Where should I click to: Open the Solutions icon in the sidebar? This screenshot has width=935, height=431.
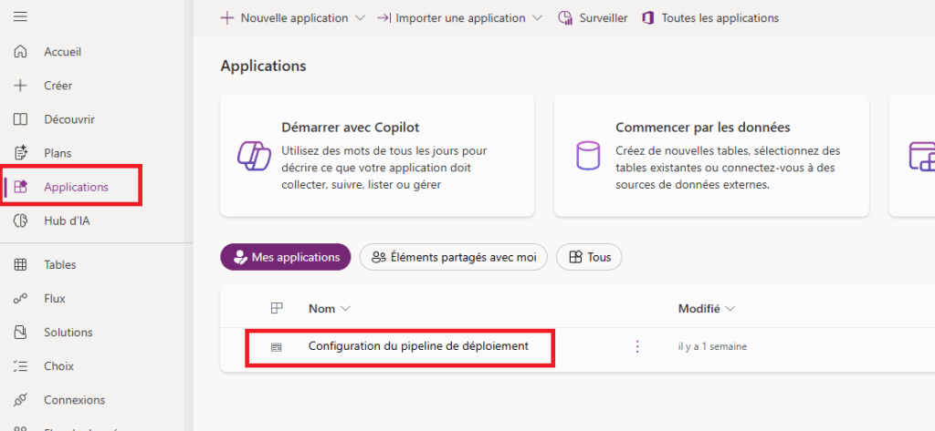click(x=20, y=333)
